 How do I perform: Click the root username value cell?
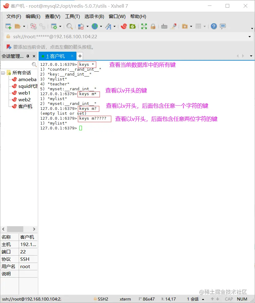(28, 267)
